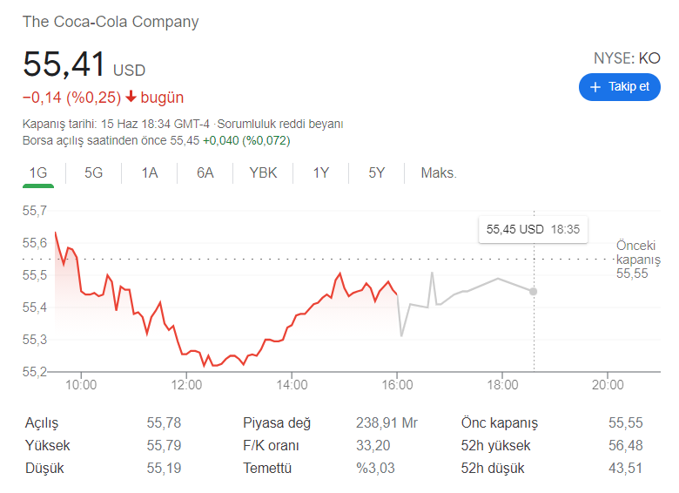This screenshot has height=493, width=679.
Task: Open the Sorumluluk reddi beyanı disclaimer link
Action: [279, 124]
